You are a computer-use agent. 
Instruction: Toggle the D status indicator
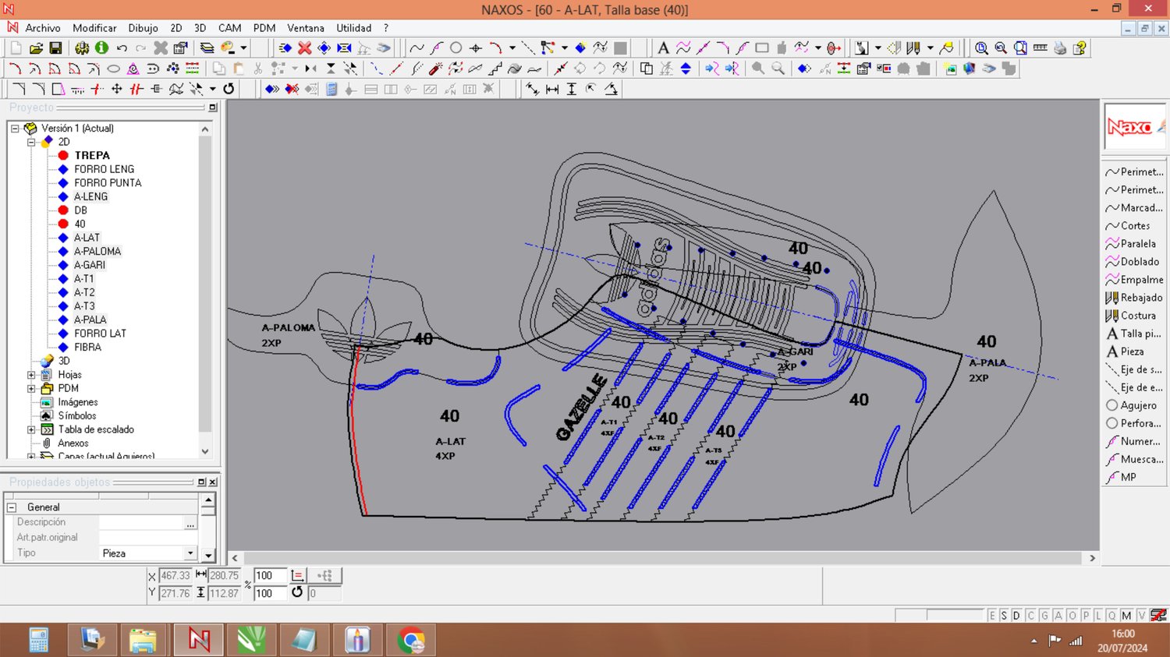1016,616
